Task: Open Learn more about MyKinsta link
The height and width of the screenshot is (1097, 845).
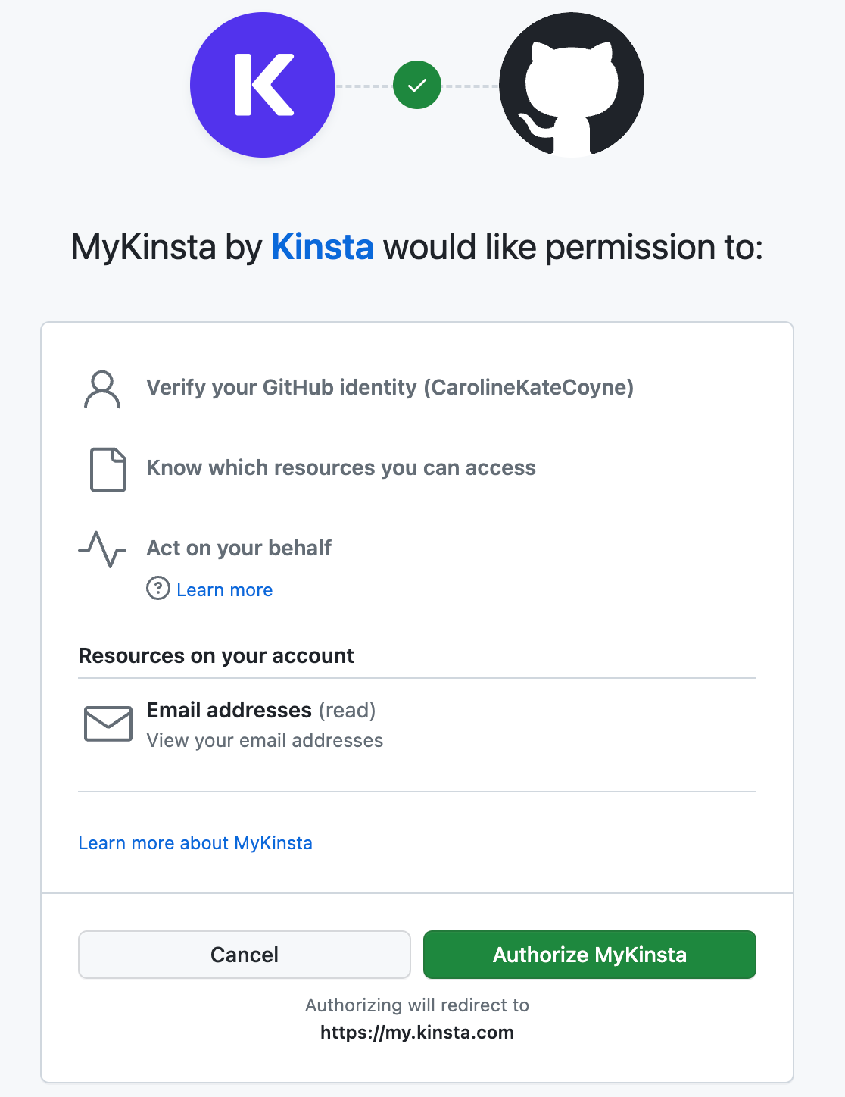Action: [x=195, y=843]
